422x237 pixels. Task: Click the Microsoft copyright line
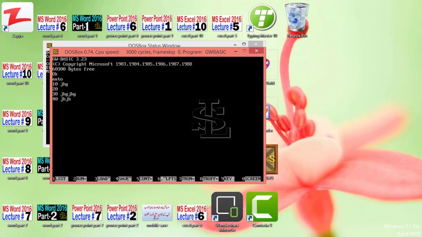[122, 64]
